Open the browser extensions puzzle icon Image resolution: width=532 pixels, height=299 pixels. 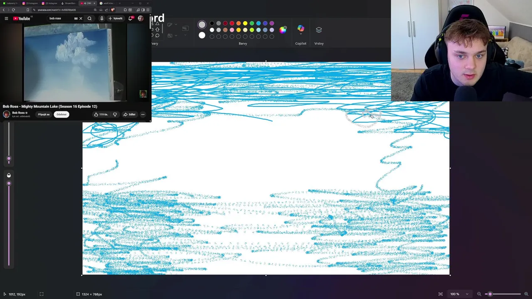[x=125, y=10]
